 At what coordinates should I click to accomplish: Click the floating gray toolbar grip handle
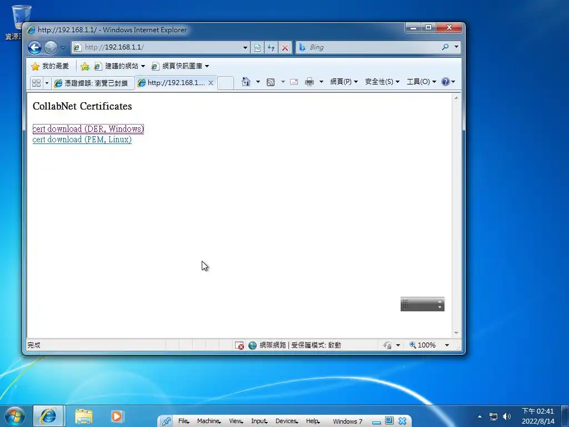pyautogui.click(x=405, y=304)
